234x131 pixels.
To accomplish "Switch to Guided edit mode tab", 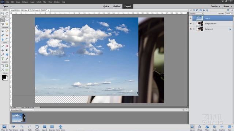I will [x=117, y=7].
